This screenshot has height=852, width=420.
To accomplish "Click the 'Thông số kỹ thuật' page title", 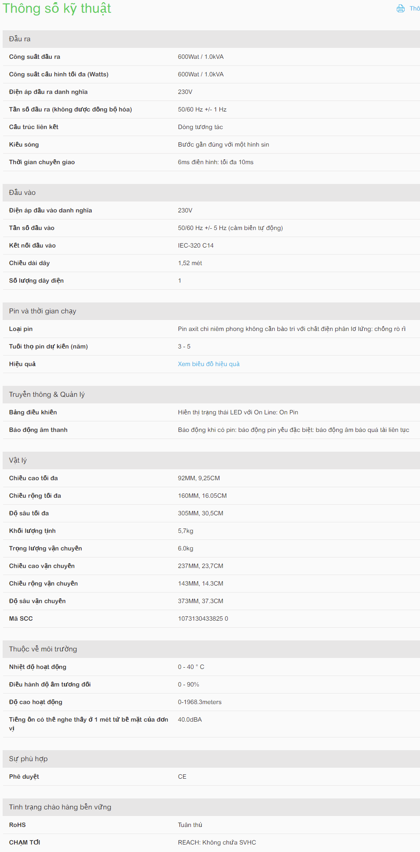I will 57,9.
